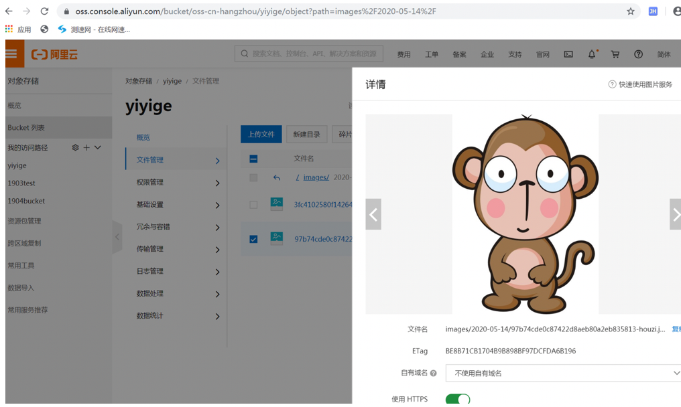681x407 pixels.
Task: Click the search box in the top bar
Action: coord(309,54)
